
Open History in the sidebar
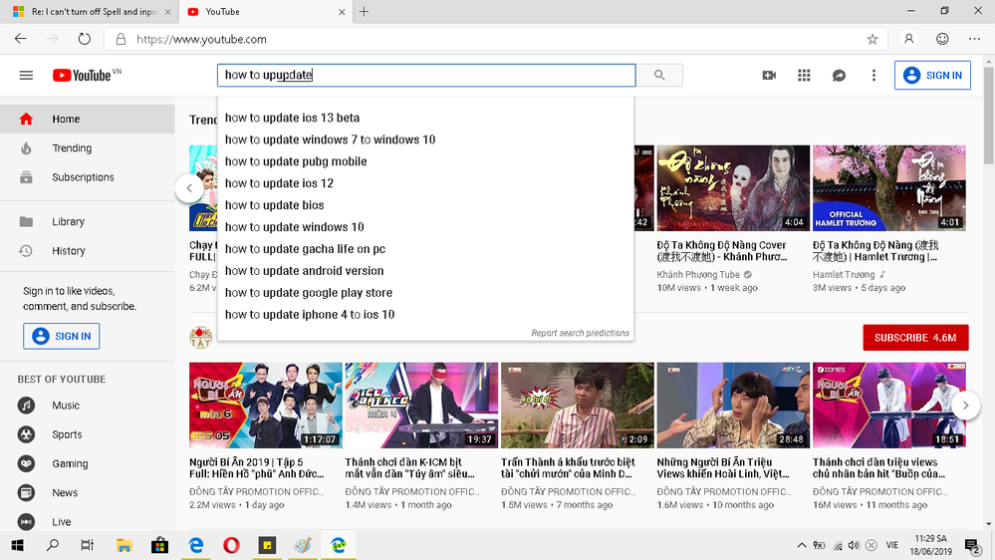click(x=88, y=251)
